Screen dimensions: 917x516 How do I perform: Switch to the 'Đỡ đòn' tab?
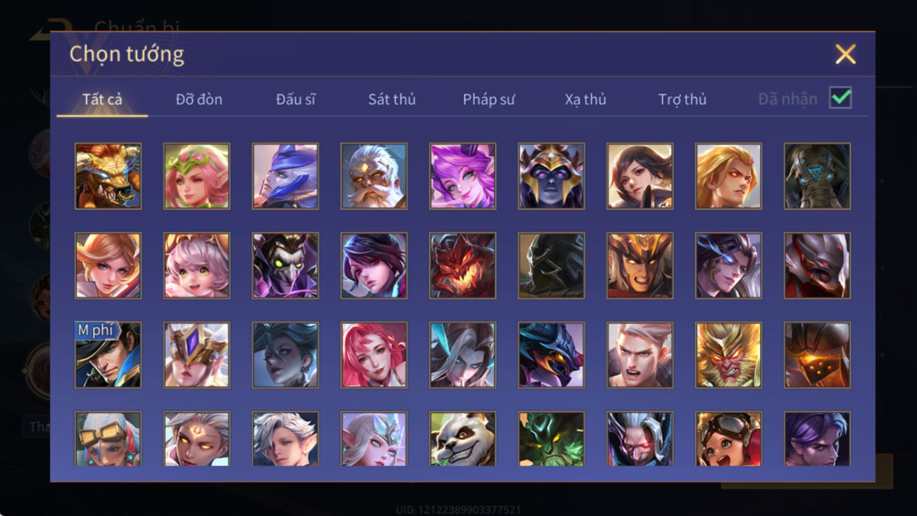point(199,99)
